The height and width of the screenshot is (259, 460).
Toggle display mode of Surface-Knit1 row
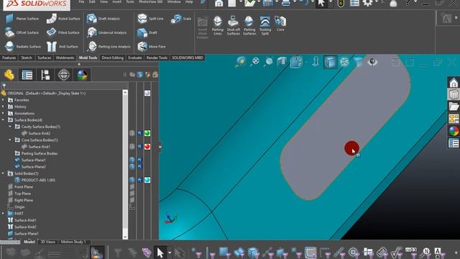pos(140,146)
